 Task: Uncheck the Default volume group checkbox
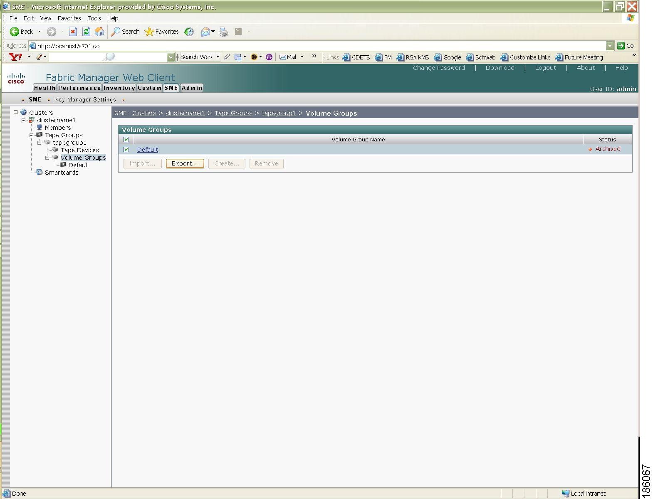126,149
